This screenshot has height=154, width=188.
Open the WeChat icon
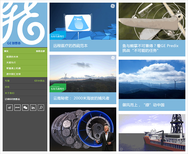[x=25, y=108]
